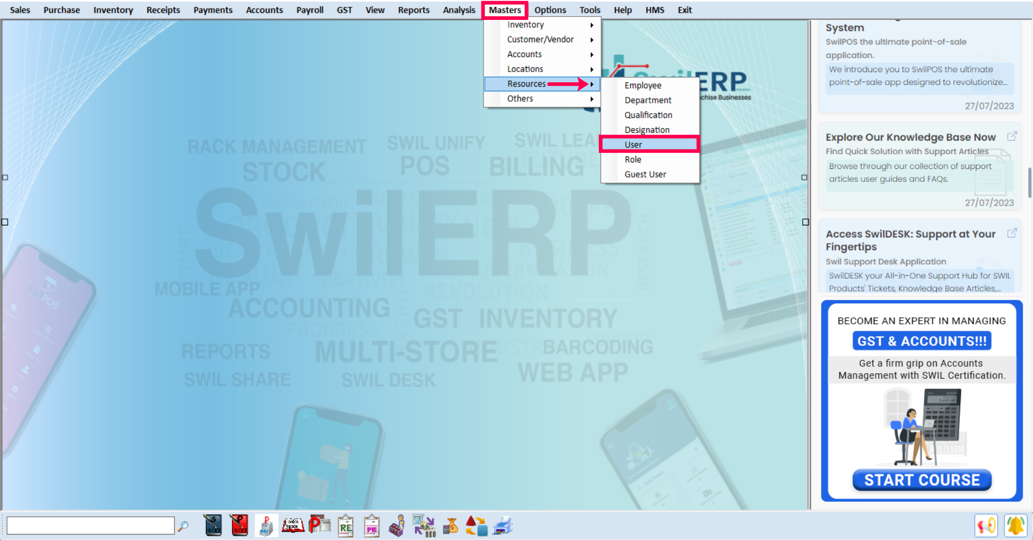Expand the Locations submenu
The height and width of the screenshot is (540, 1033).
(542, 69)
